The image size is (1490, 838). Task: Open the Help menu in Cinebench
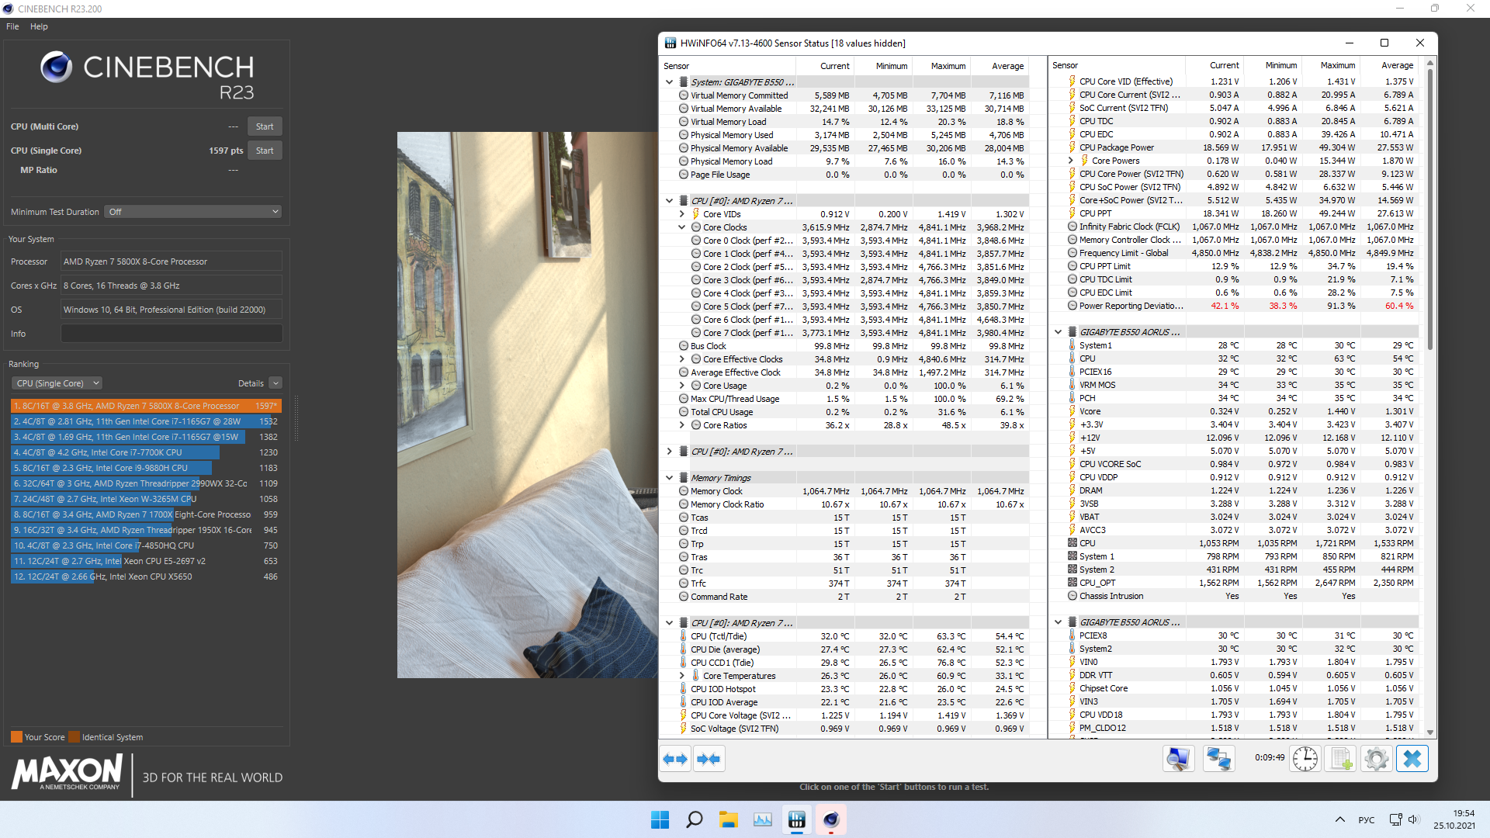[x=39, y=26]
